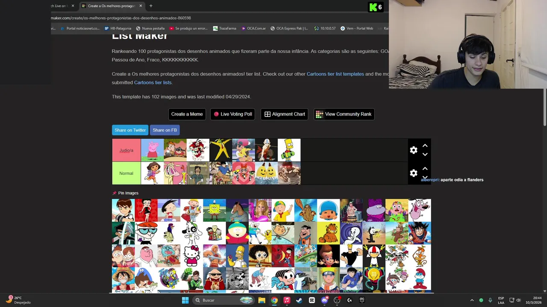
Task: Pick the Goku image from the pool
Action: tap(420, 233)
